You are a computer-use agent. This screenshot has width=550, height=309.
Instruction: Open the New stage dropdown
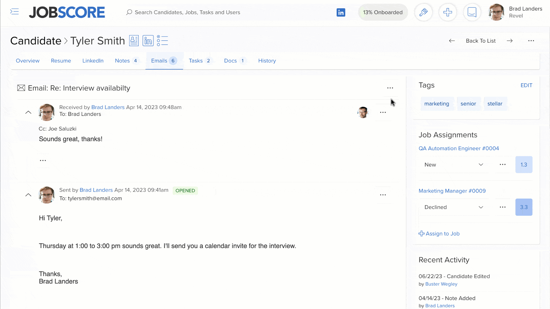(x=454, y=165)
